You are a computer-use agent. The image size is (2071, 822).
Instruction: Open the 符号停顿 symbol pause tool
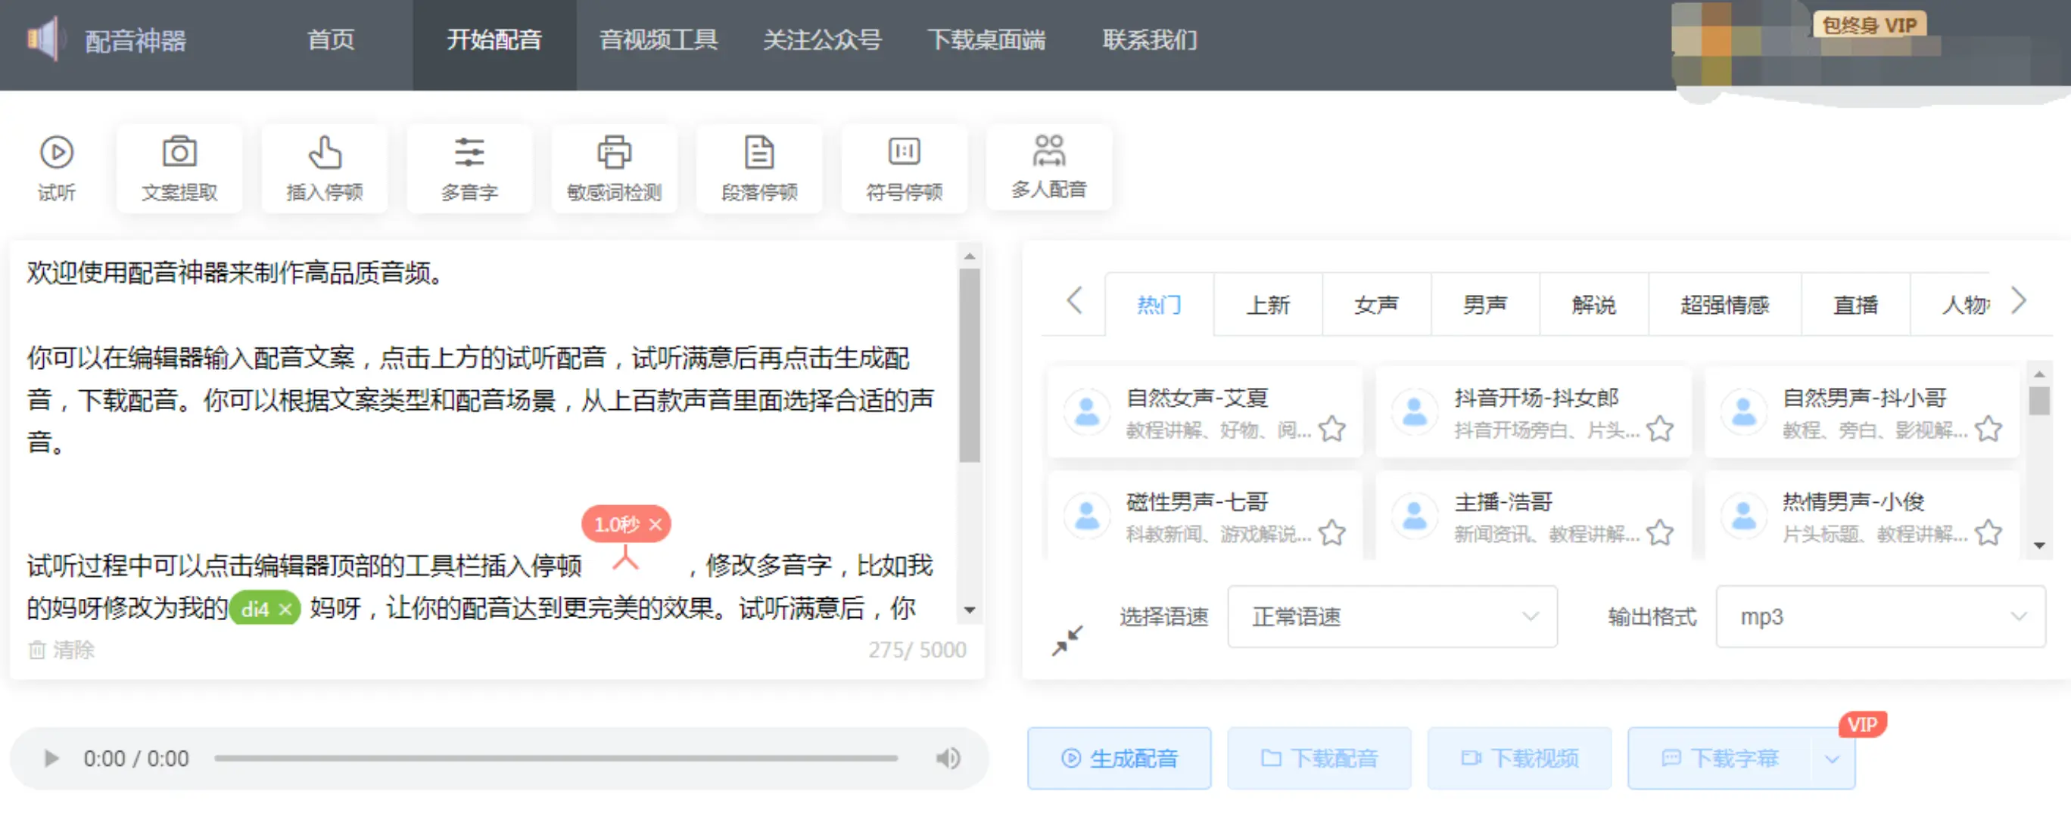tap(905, 153)
